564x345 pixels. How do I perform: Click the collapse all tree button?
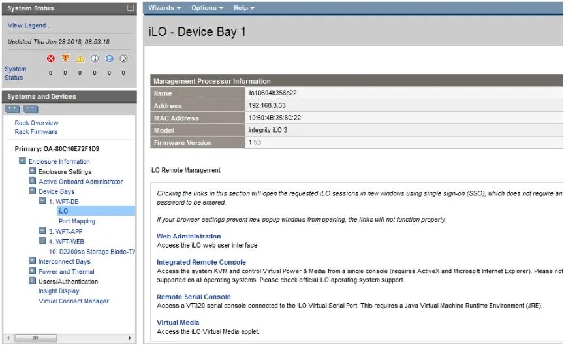[x=31, y=109]
